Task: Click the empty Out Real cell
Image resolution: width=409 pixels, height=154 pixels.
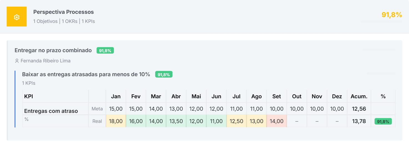Action: pyautogui.click(x=297, y=121)
